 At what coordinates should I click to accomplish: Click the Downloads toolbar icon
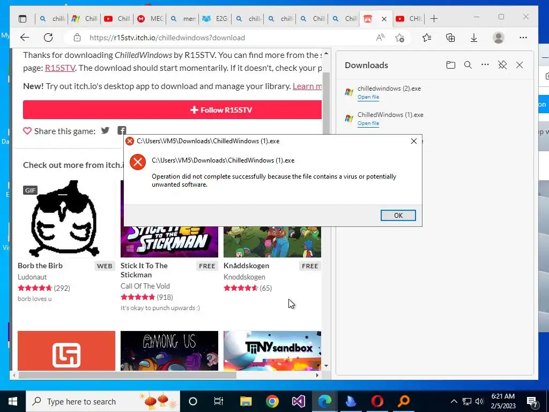[474, 38]
